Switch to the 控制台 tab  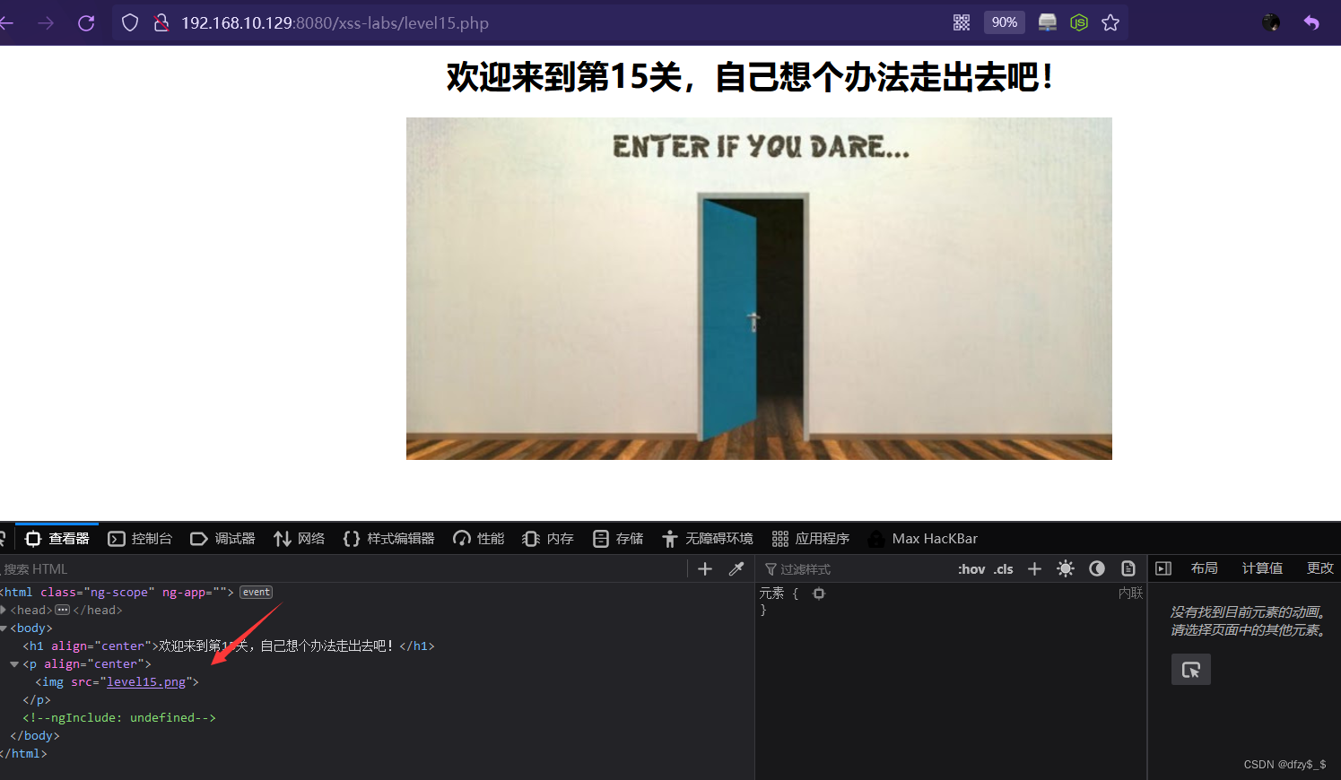coord(140,538)
